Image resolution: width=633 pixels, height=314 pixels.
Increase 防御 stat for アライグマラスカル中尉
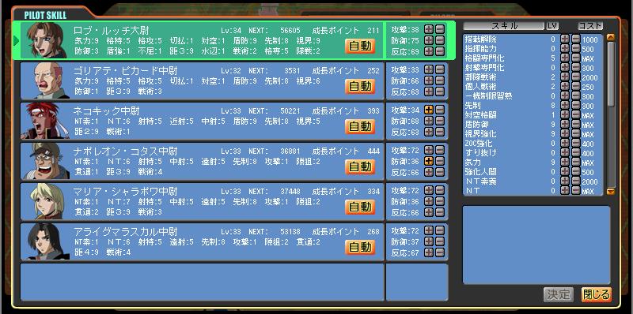click(429, 241)
